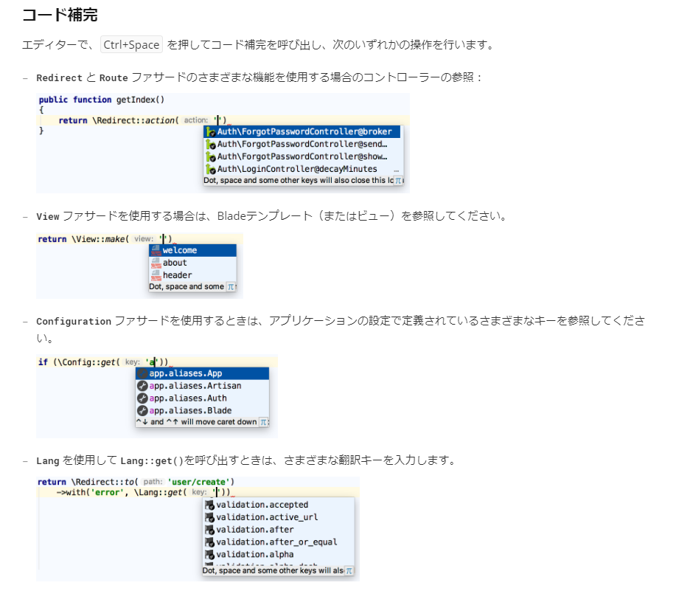Click the icon next to app.aliases.Blade

coord(142,410)
